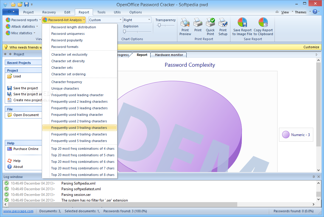Click the report vertical scrollbar down arrow
Screen dimensions: 324x217
[318, 170]
